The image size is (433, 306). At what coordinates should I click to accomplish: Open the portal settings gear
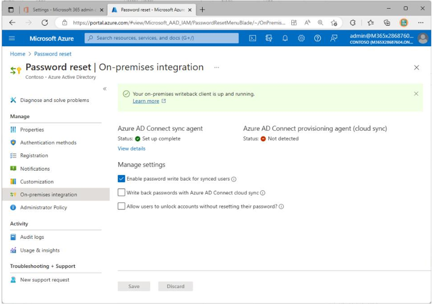[x=301, y=38]
